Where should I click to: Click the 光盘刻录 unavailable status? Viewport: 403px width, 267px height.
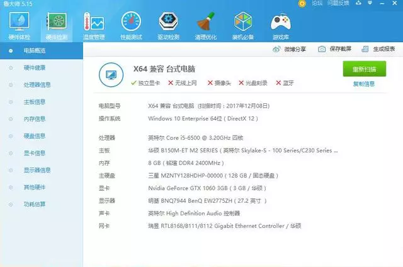coord(253,83)
